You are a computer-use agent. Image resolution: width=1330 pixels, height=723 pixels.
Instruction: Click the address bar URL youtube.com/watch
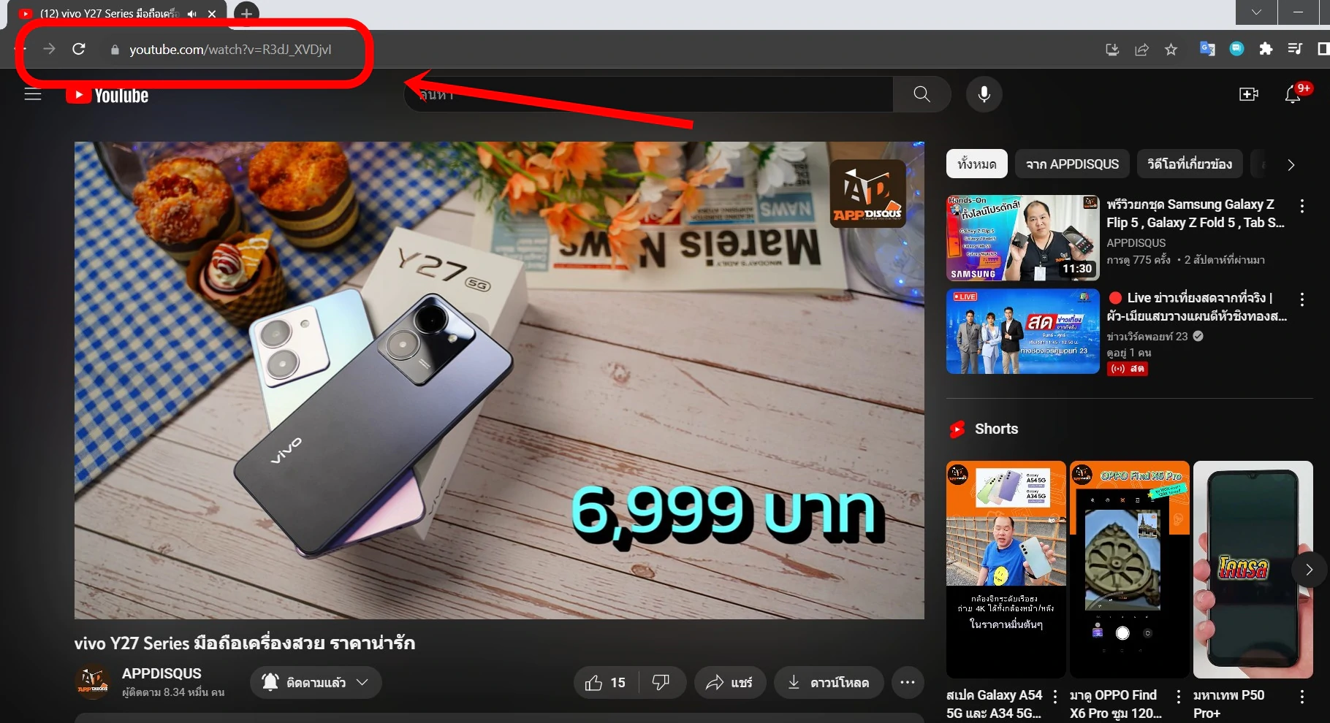(230, 50)
